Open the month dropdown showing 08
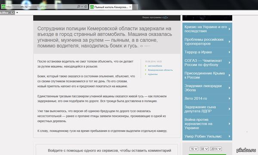Screen dimensions: 258x155 pos(204,149)
